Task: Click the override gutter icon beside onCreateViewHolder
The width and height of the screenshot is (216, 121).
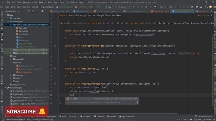Action: click(x=55, y=46)
